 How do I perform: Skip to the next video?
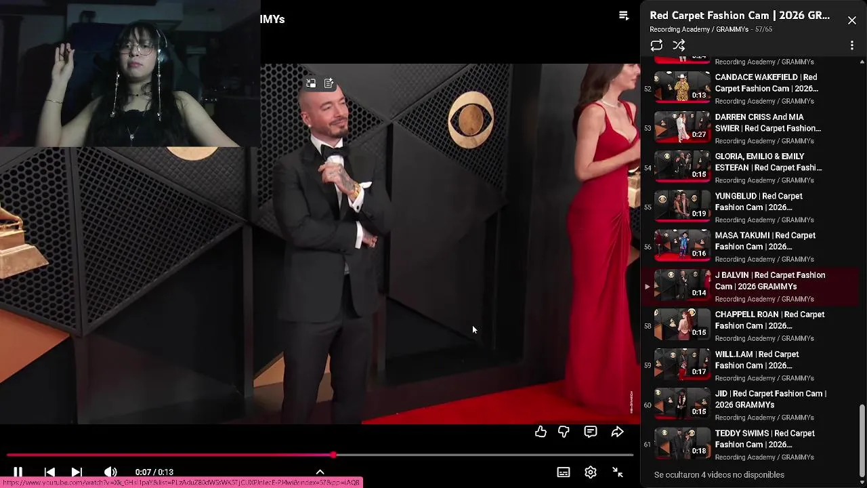tap(77, 472)
